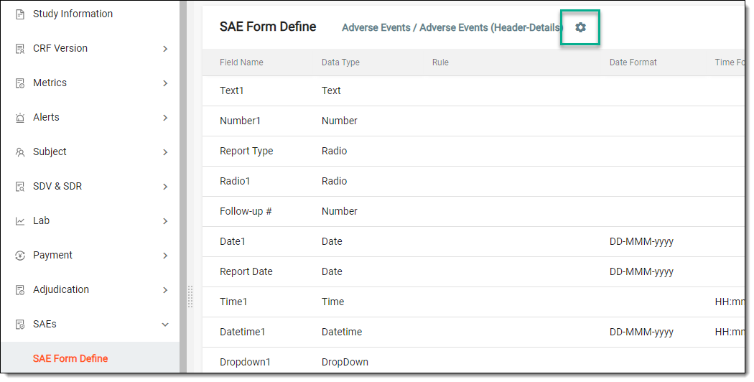Click the Adjudication sidebar icon
The image size is (754, 382).
[x=20, y=290]
